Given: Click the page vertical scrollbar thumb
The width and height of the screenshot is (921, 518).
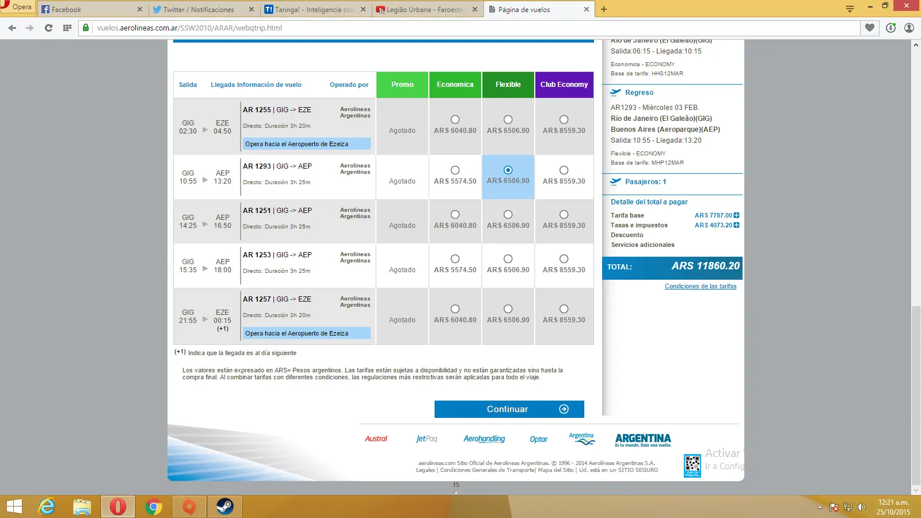Looking at the screenshot, I should [916, 397].
